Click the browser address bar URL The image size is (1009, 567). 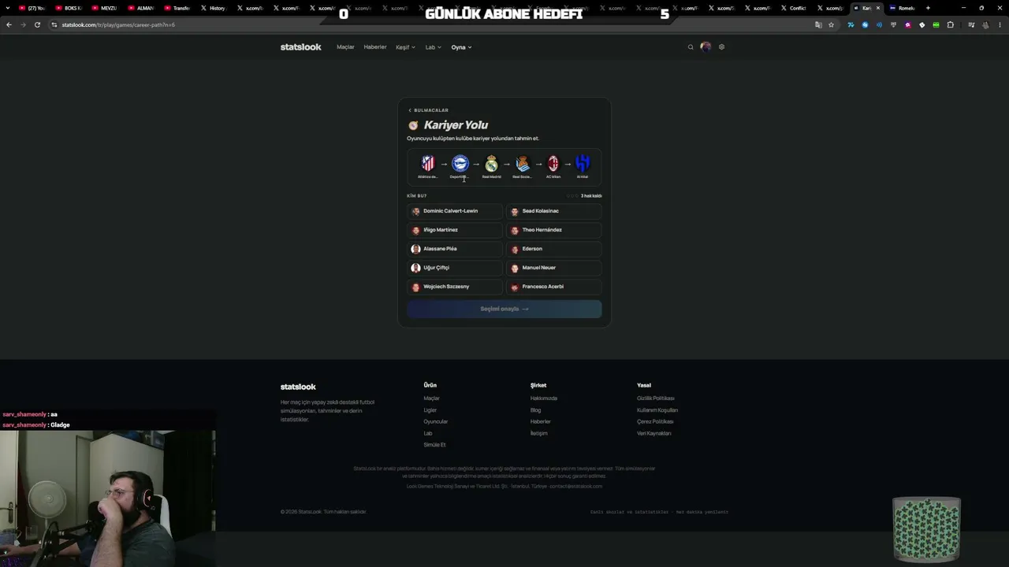coord(118,24)
